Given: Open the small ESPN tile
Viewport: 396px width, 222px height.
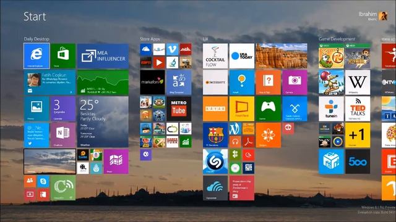Looking at the screenshot, I should [146, 62].
